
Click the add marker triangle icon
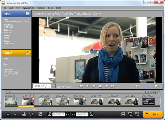coord(8,114)
